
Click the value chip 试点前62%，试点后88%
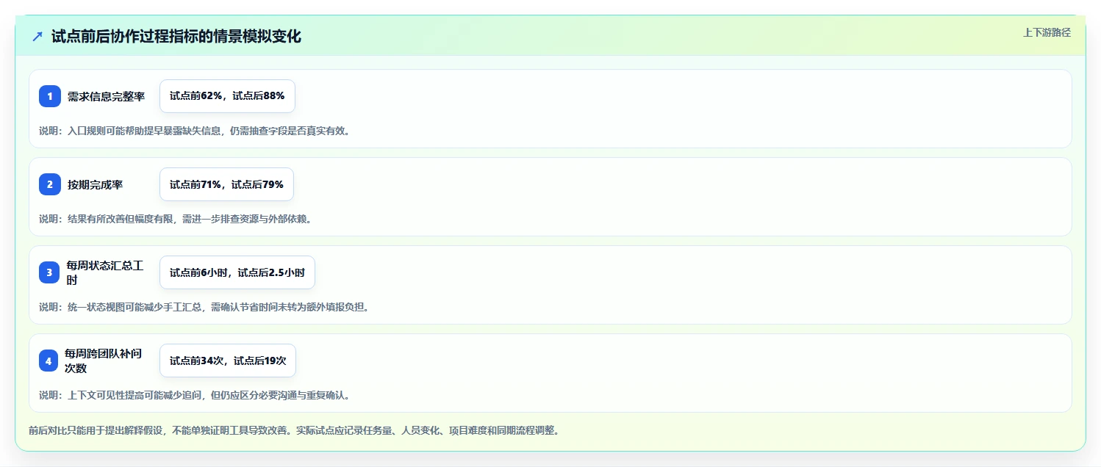point(227,96)
